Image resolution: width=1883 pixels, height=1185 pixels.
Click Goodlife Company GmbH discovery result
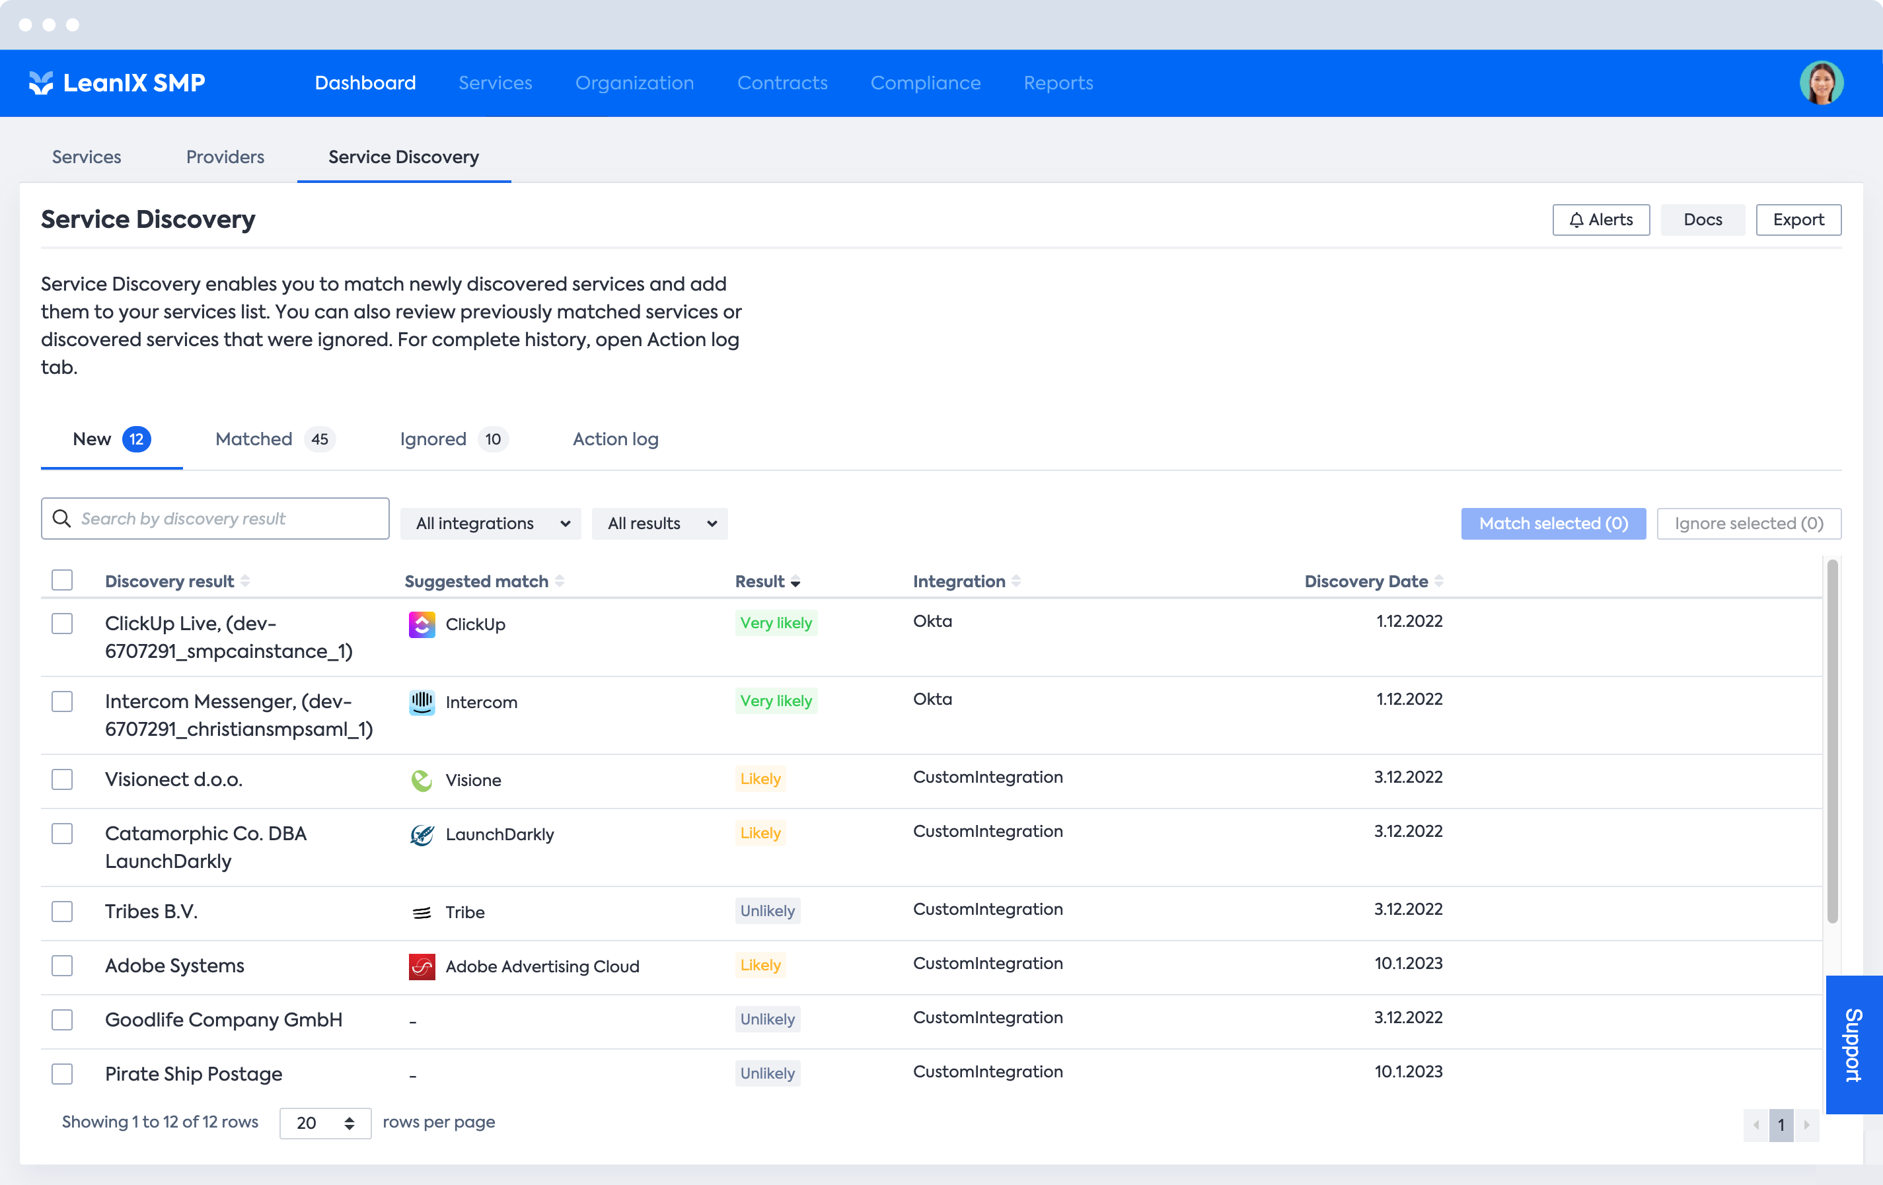click(223, 1020)
